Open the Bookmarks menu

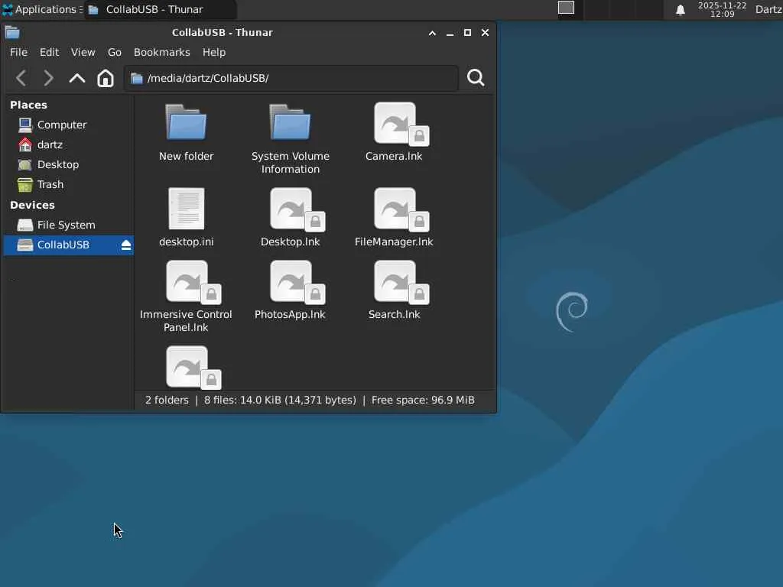click(162, 53)
